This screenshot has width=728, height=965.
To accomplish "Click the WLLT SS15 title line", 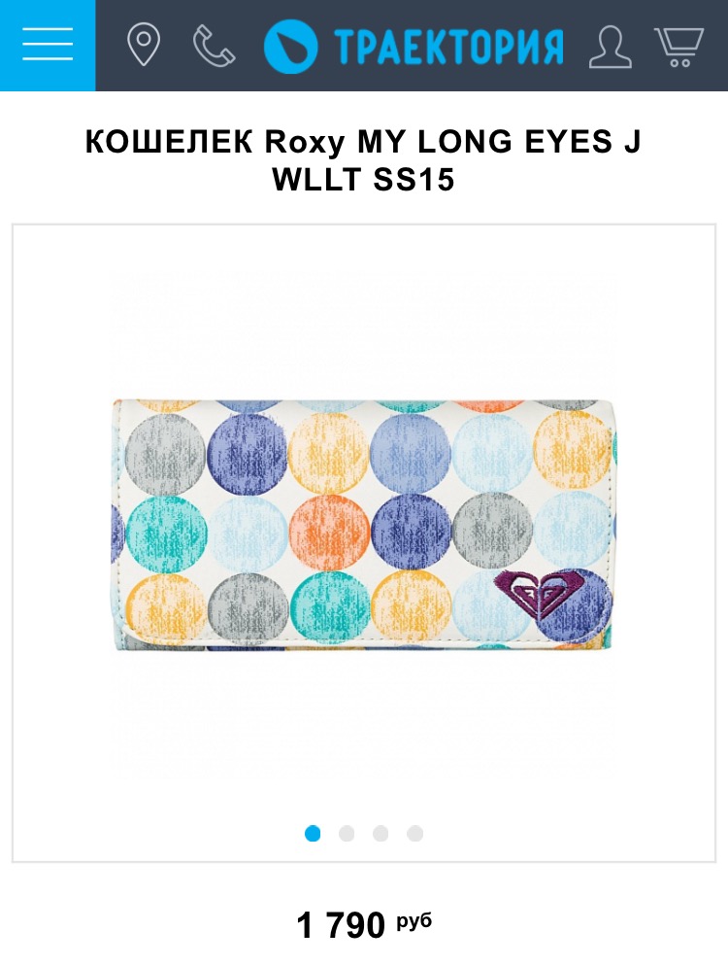I will coord(363,180).
